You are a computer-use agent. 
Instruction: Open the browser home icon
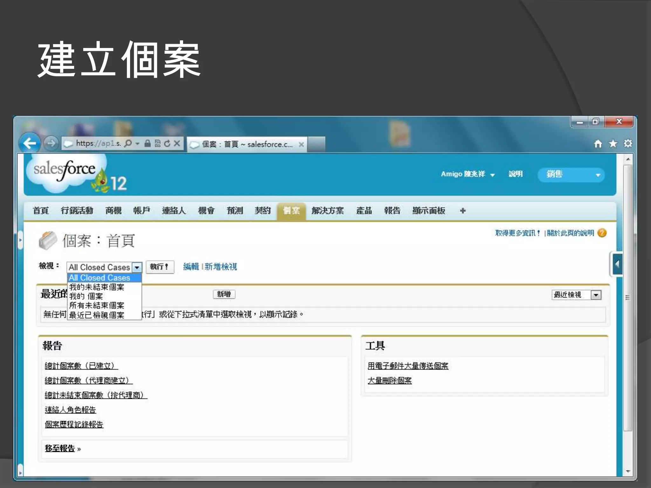(x=598, y=144)
